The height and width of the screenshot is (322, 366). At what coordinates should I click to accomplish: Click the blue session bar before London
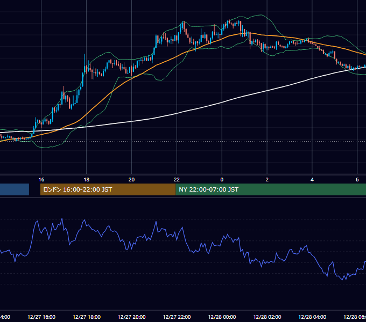[15, 189]
